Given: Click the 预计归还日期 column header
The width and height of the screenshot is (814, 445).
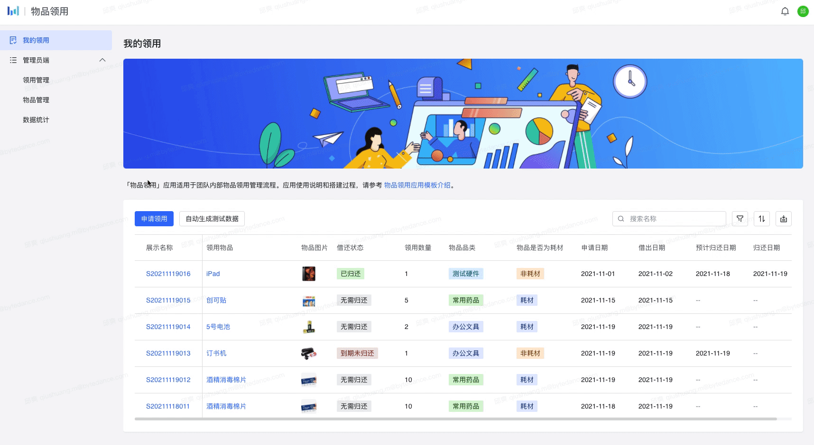Looking at the screenshot, I should (716, 248).
